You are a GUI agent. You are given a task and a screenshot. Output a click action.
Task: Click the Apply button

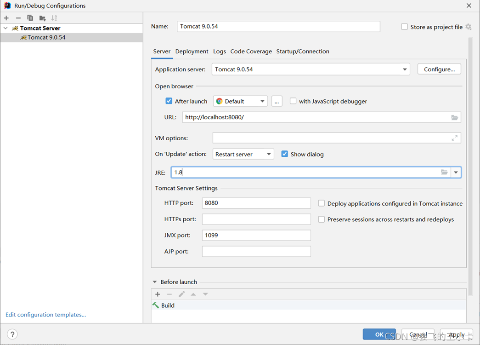pos(457,334)
